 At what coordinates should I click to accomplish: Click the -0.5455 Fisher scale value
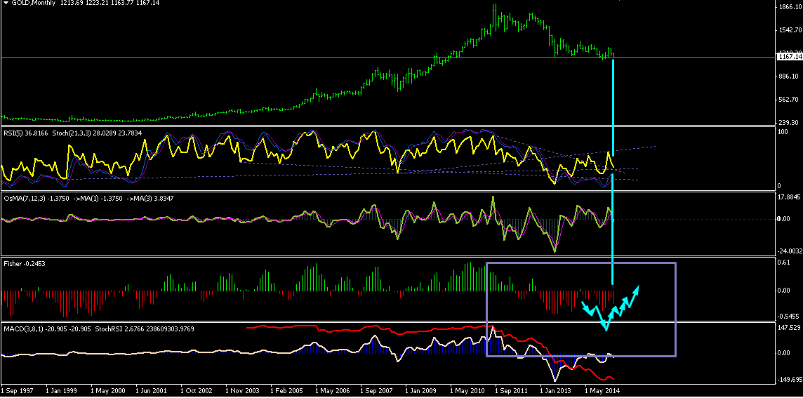(x=789, y=317)
